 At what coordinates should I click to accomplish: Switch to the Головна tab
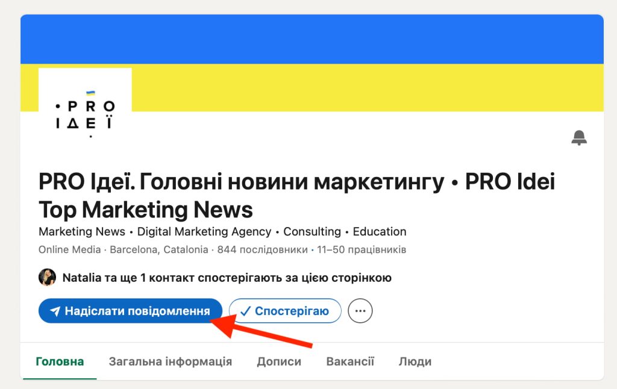pos(60,361)
